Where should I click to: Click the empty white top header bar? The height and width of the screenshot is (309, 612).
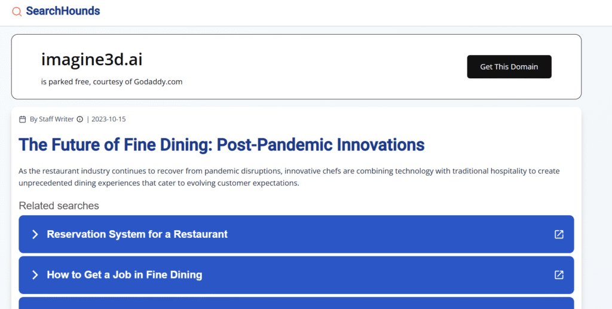coord(359,12)
